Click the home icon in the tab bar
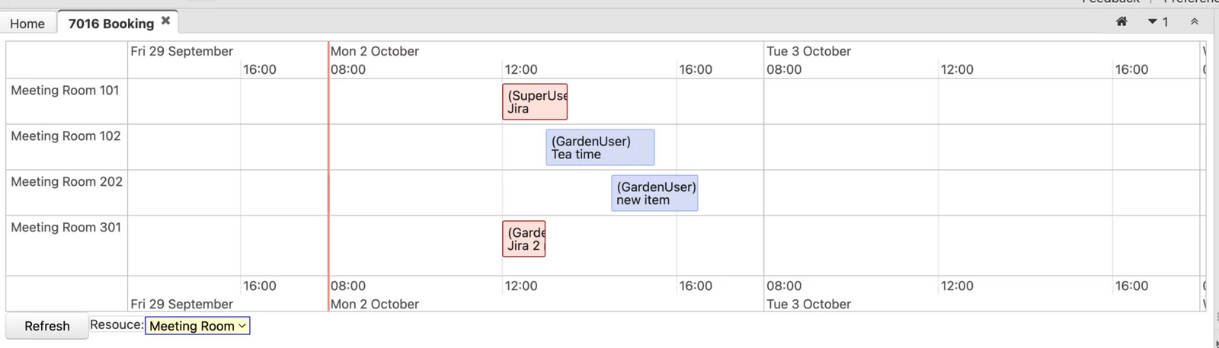Screen dimensions: 1219x348 1121,21
